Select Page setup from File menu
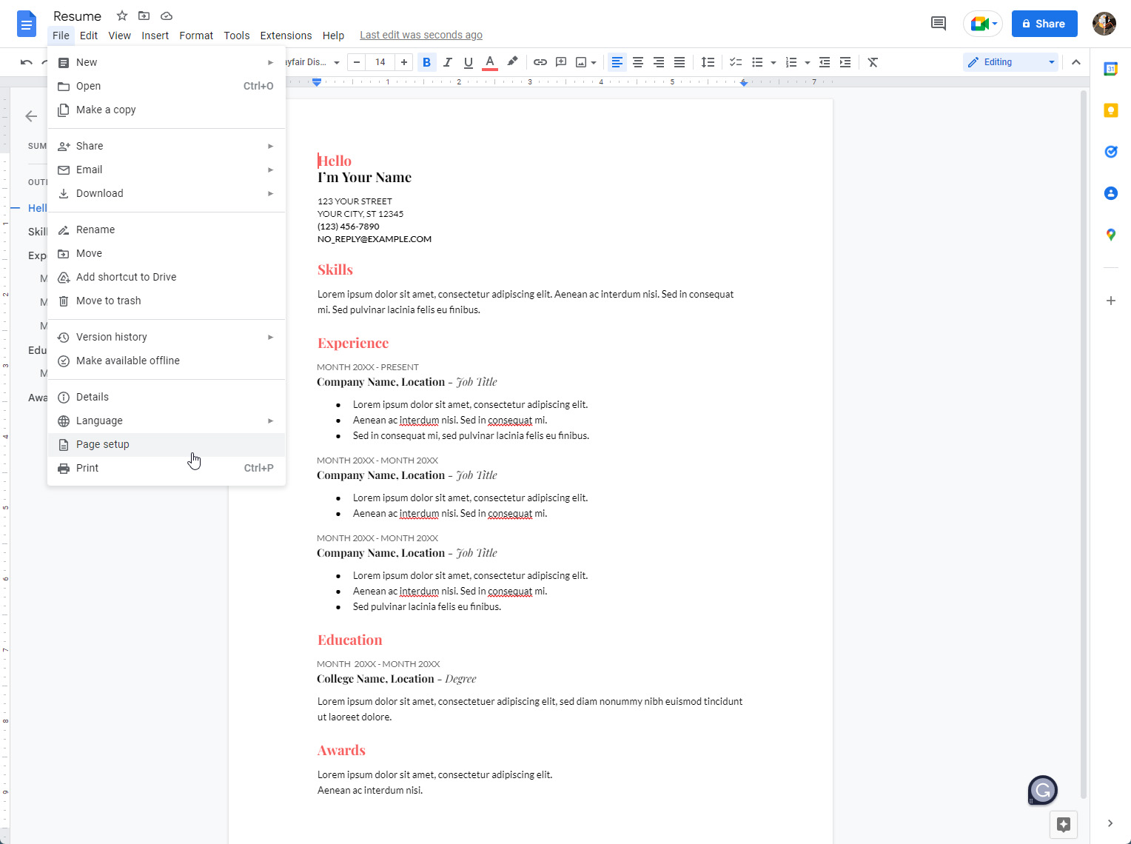Screen dimensions: 1131x844 coord(103,444)
